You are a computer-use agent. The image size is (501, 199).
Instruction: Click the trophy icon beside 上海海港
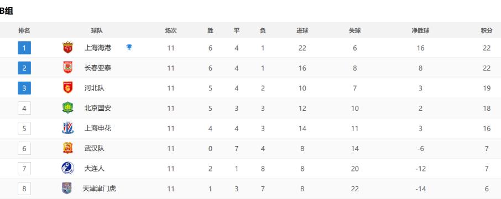(129, 47)
